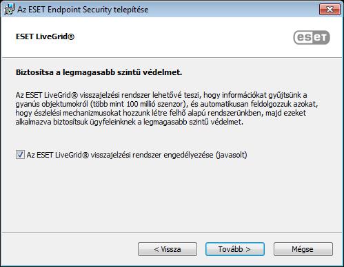This screenshot has width=344, height=267.
Task: Click the word '(javasolt)' beside the checkbox
Action: [x=231, y=155]
